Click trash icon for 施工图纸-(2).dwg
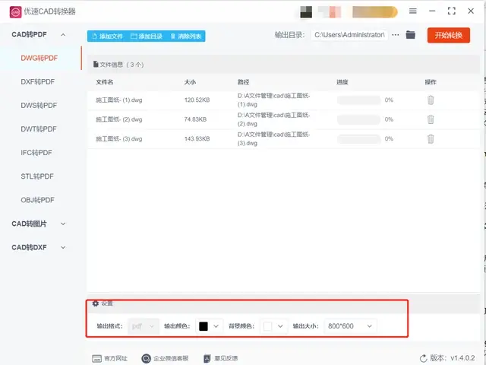The height and width of the screenshot is (365, 486). [x=431, y=119]
